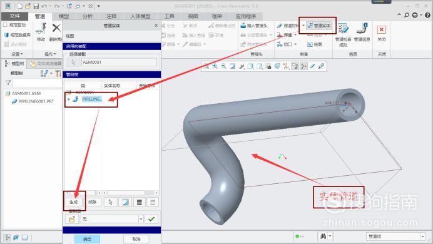The width and height of the screenshot is (433, 244).
Task: Click the 生成 button
Action: [73, 202]
